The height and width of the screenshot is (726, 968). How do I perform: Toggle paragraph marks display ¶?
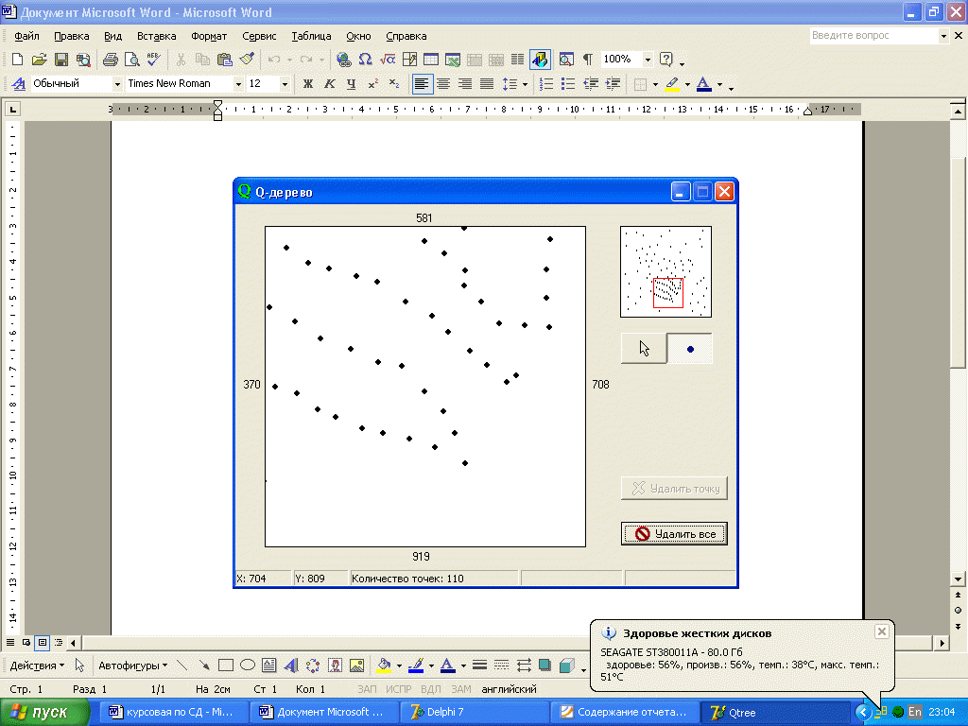[588, 60]
